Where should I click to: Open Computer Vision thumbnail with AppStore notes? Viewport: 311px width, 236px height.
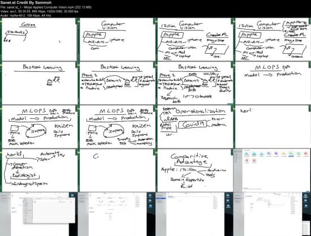point(272,39)
